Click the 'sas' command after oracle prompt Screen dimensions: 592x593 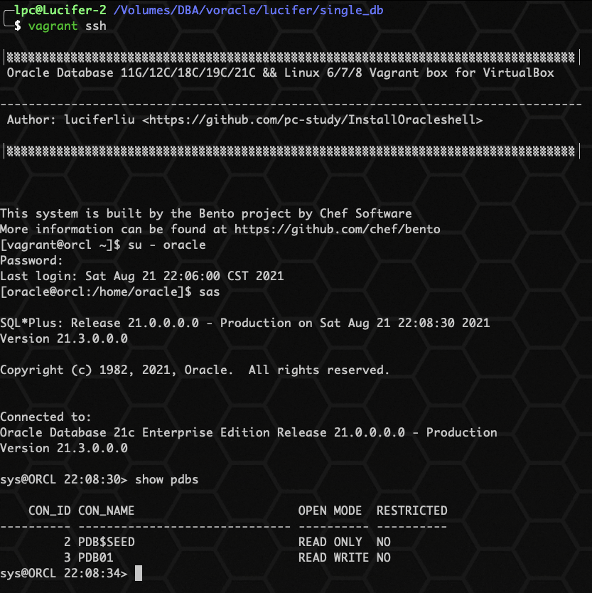[210, 292]
